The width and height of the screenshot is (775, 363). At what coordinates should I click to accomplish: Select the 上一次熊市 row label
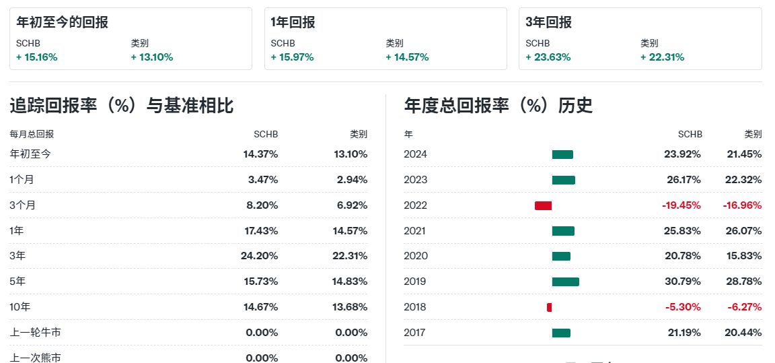coord(36,358)
